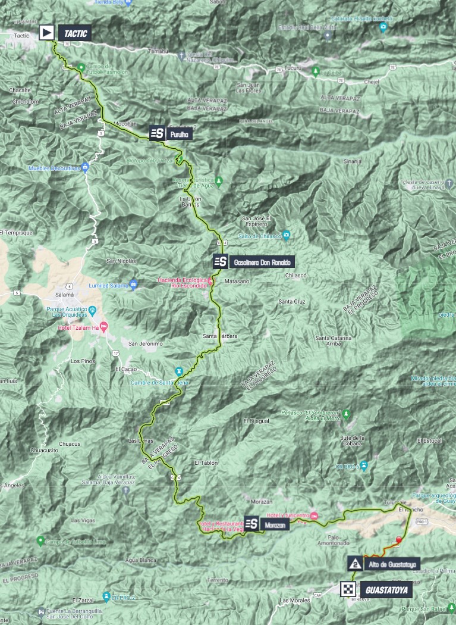
Task: Click the Guastatoya checkered finish icon
Action: pyautogui.click(x=348, y=589)
